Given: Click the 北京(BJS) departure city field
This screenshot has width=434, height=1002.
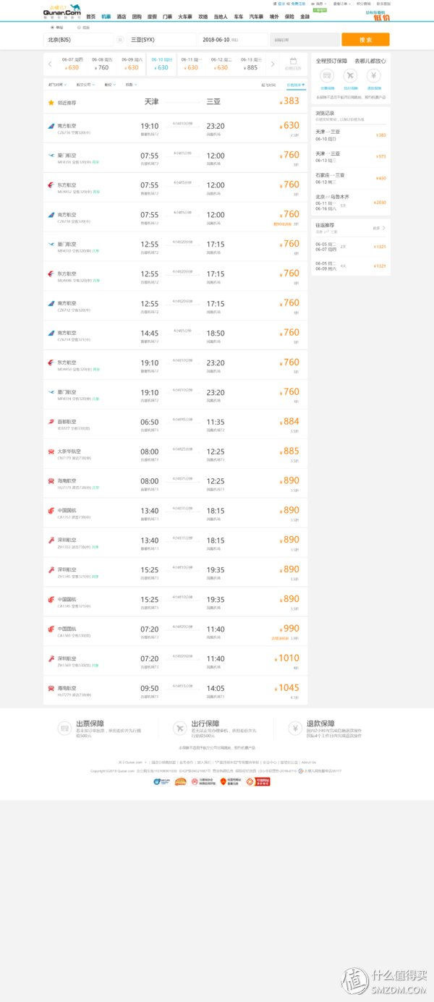Looking at the screenshot, I should tap(78, 40).
